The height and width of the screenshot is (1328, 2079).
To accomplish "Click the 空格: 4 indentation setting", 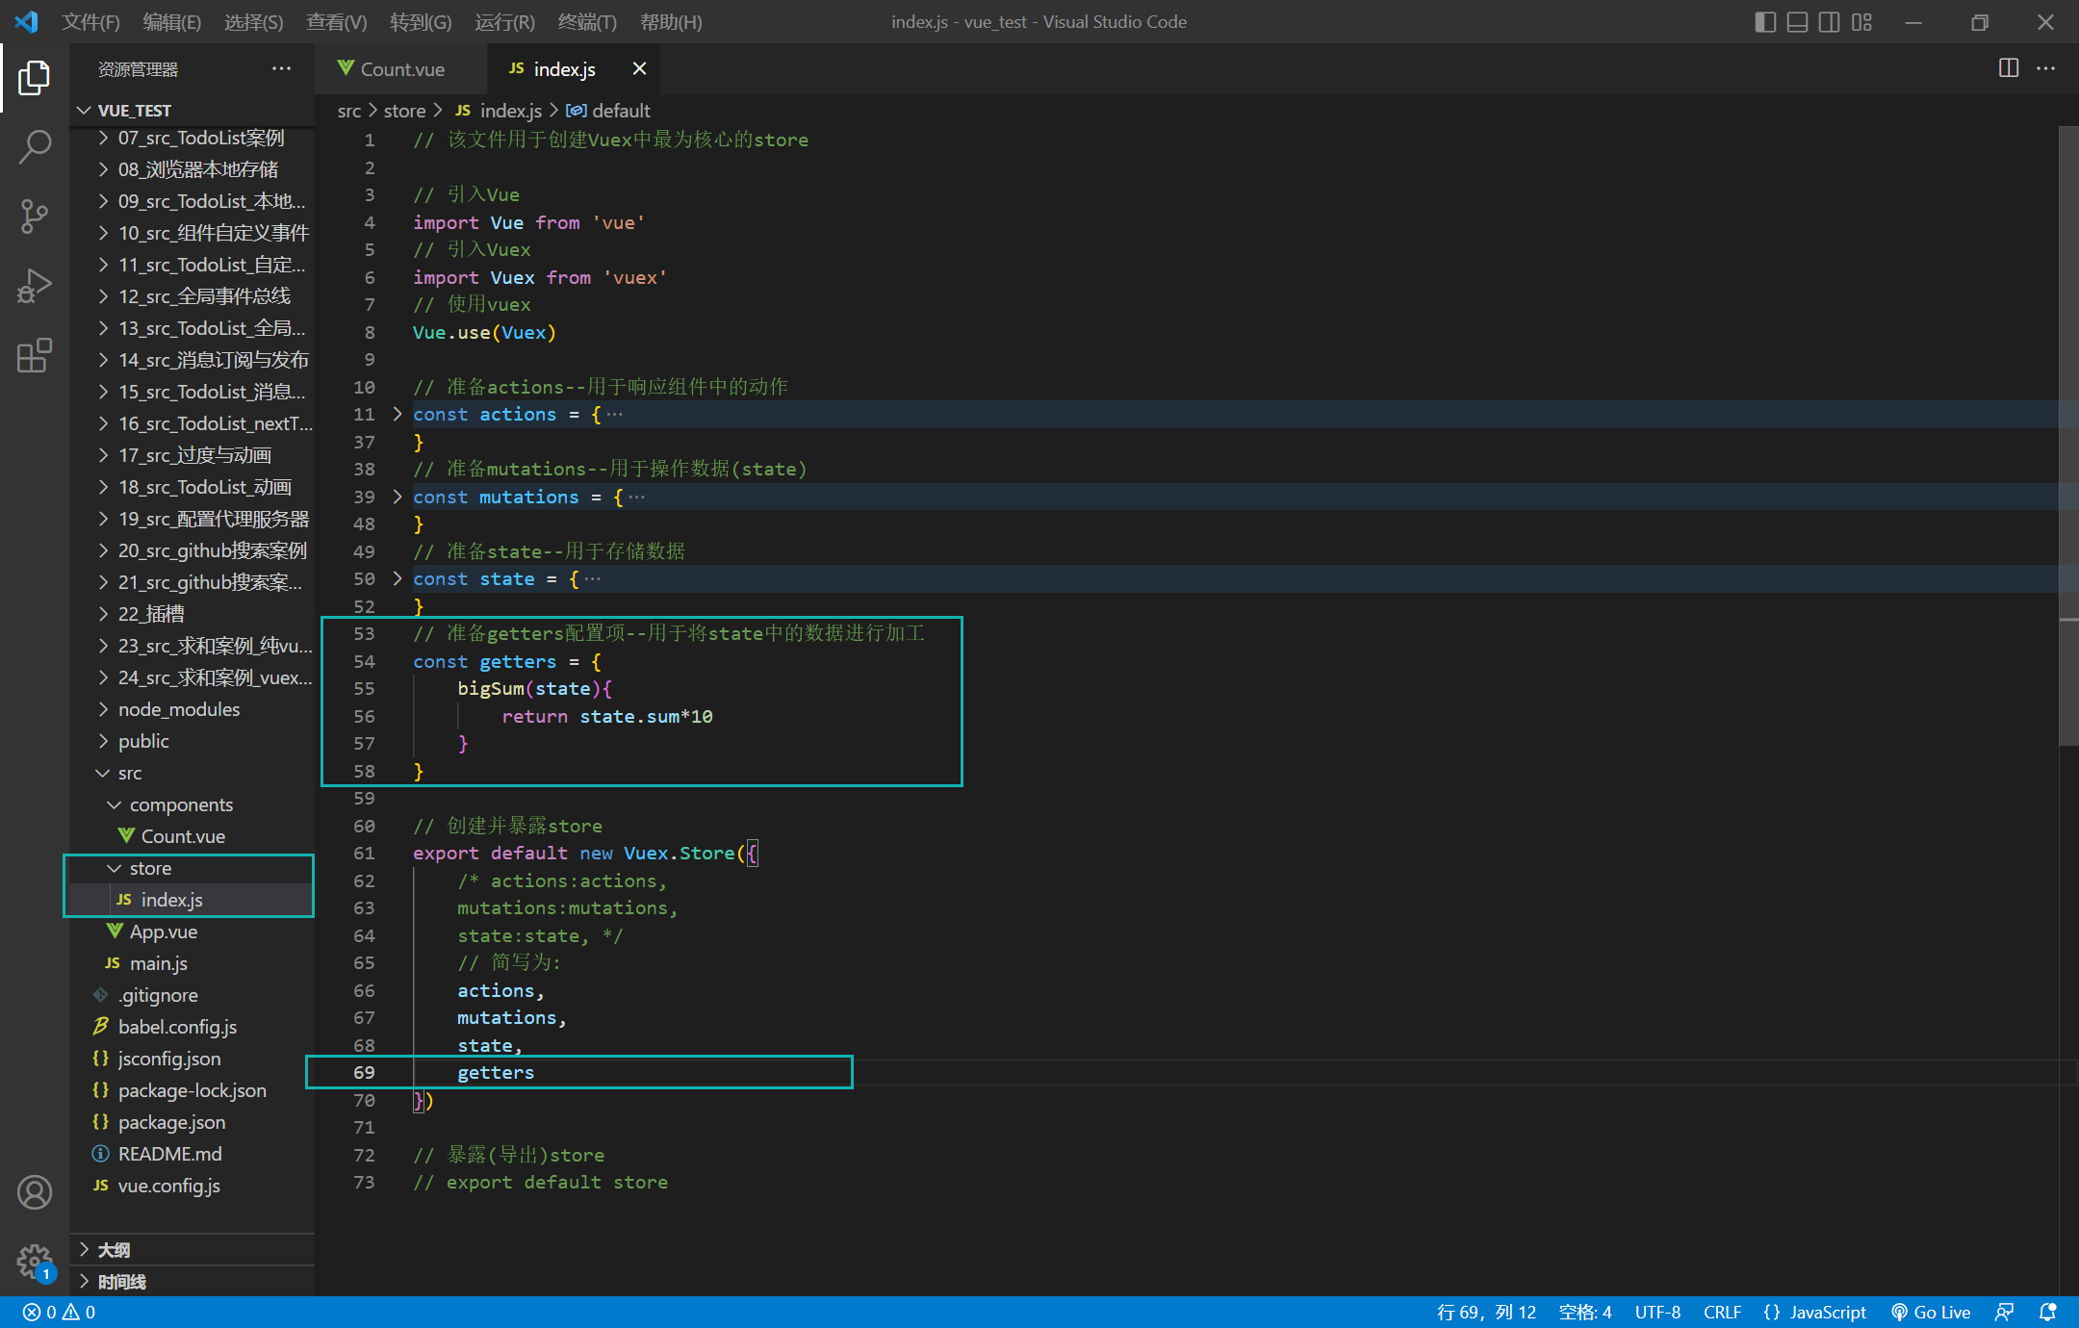I will [x=1584, y=1313].
